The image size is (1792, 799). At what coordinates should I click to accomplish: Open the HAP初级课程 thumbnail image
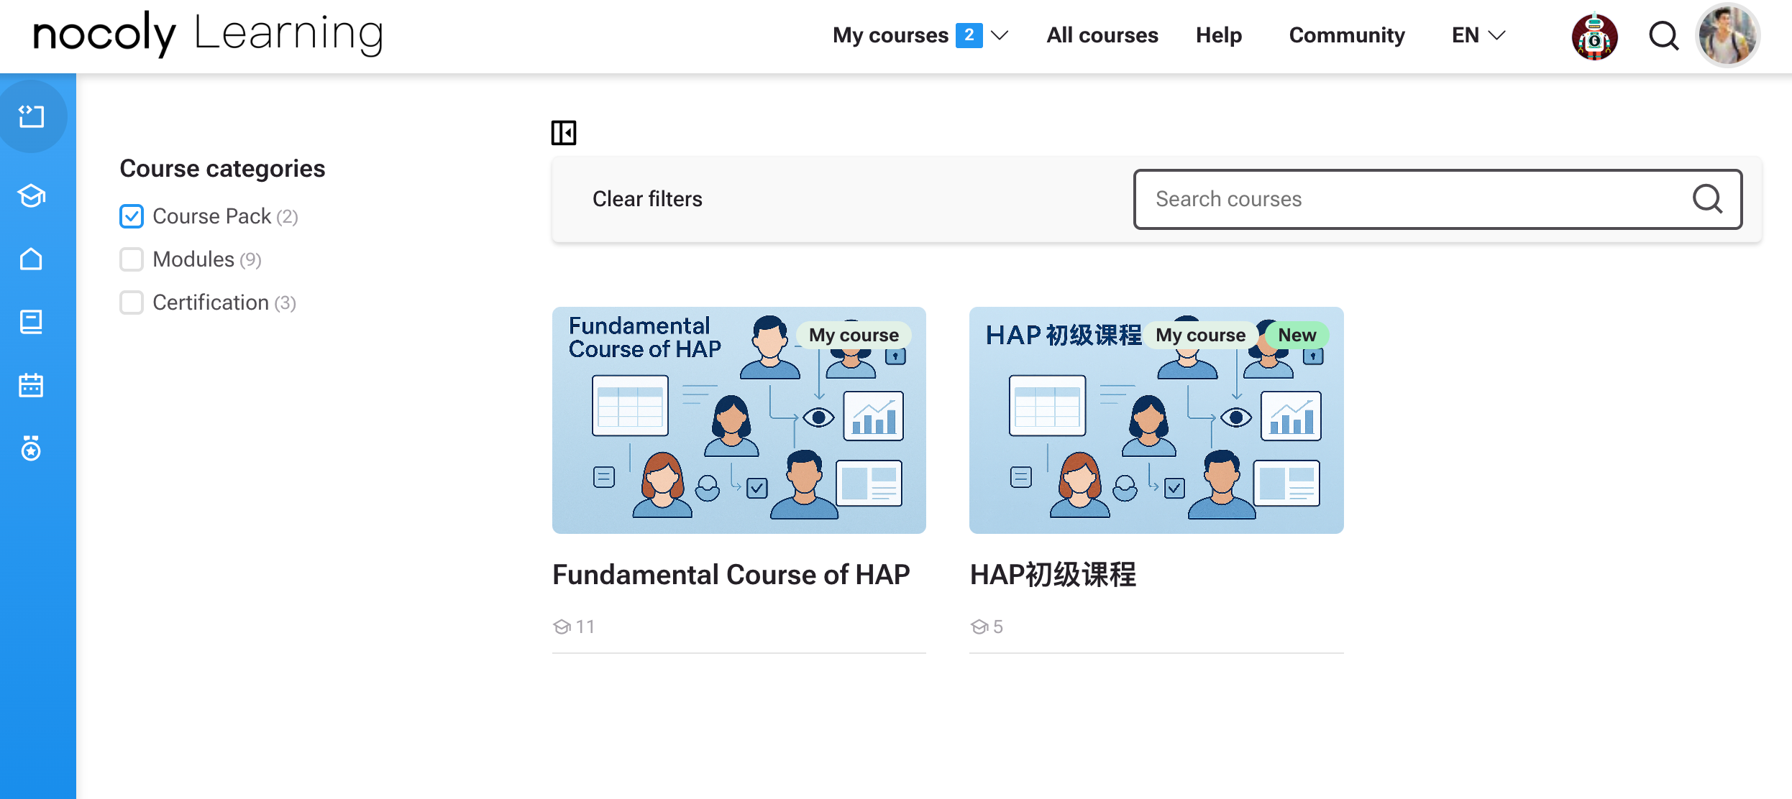1156,420
